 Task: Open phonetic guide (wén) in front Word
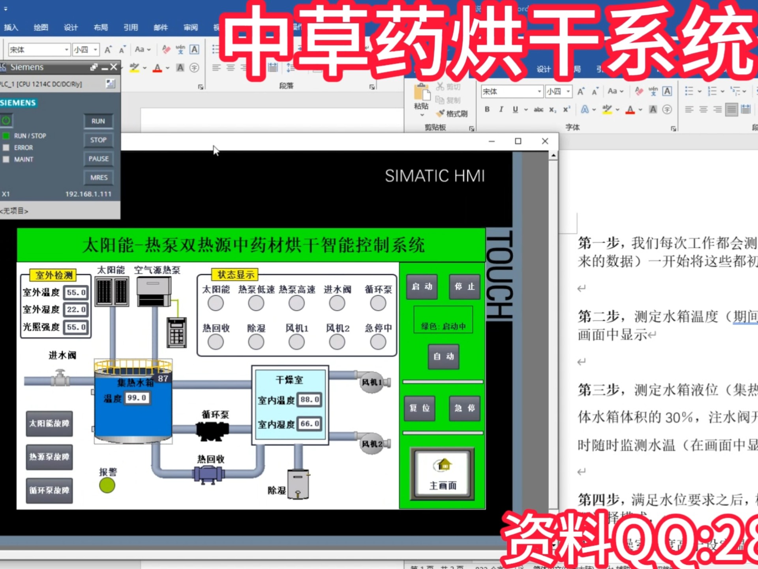pos(653,92)
